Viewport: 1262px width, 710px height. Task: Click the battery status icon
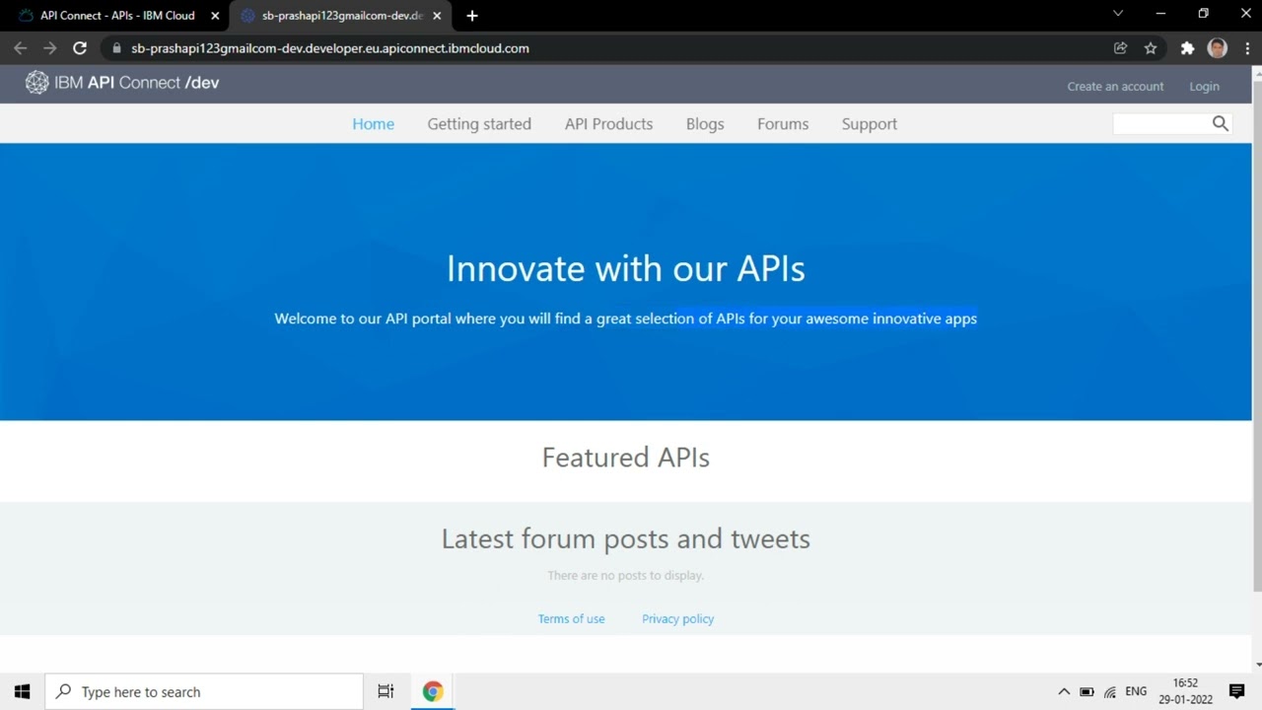point(1087,691)
